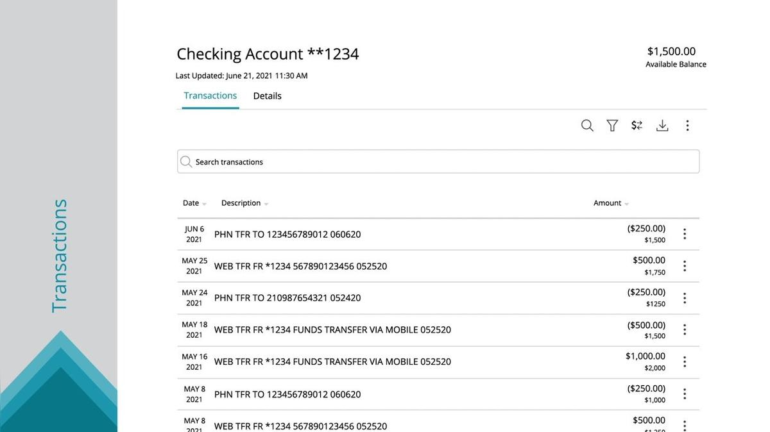Screen dimensions: 770x432
Task: Open options for the MAY 24 transaction
Action: point(684,297)
